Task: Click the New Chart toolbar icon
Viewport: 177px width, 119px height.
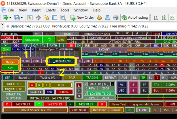Action: pyautogui.click(x=5, y=18)
